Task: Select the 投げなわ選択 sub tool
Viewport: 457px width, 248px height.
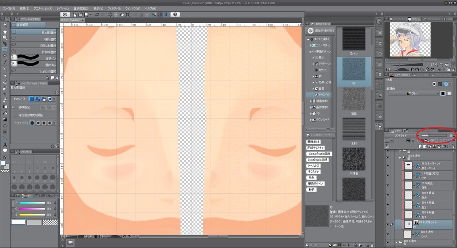Action: [x=34, y=45]
